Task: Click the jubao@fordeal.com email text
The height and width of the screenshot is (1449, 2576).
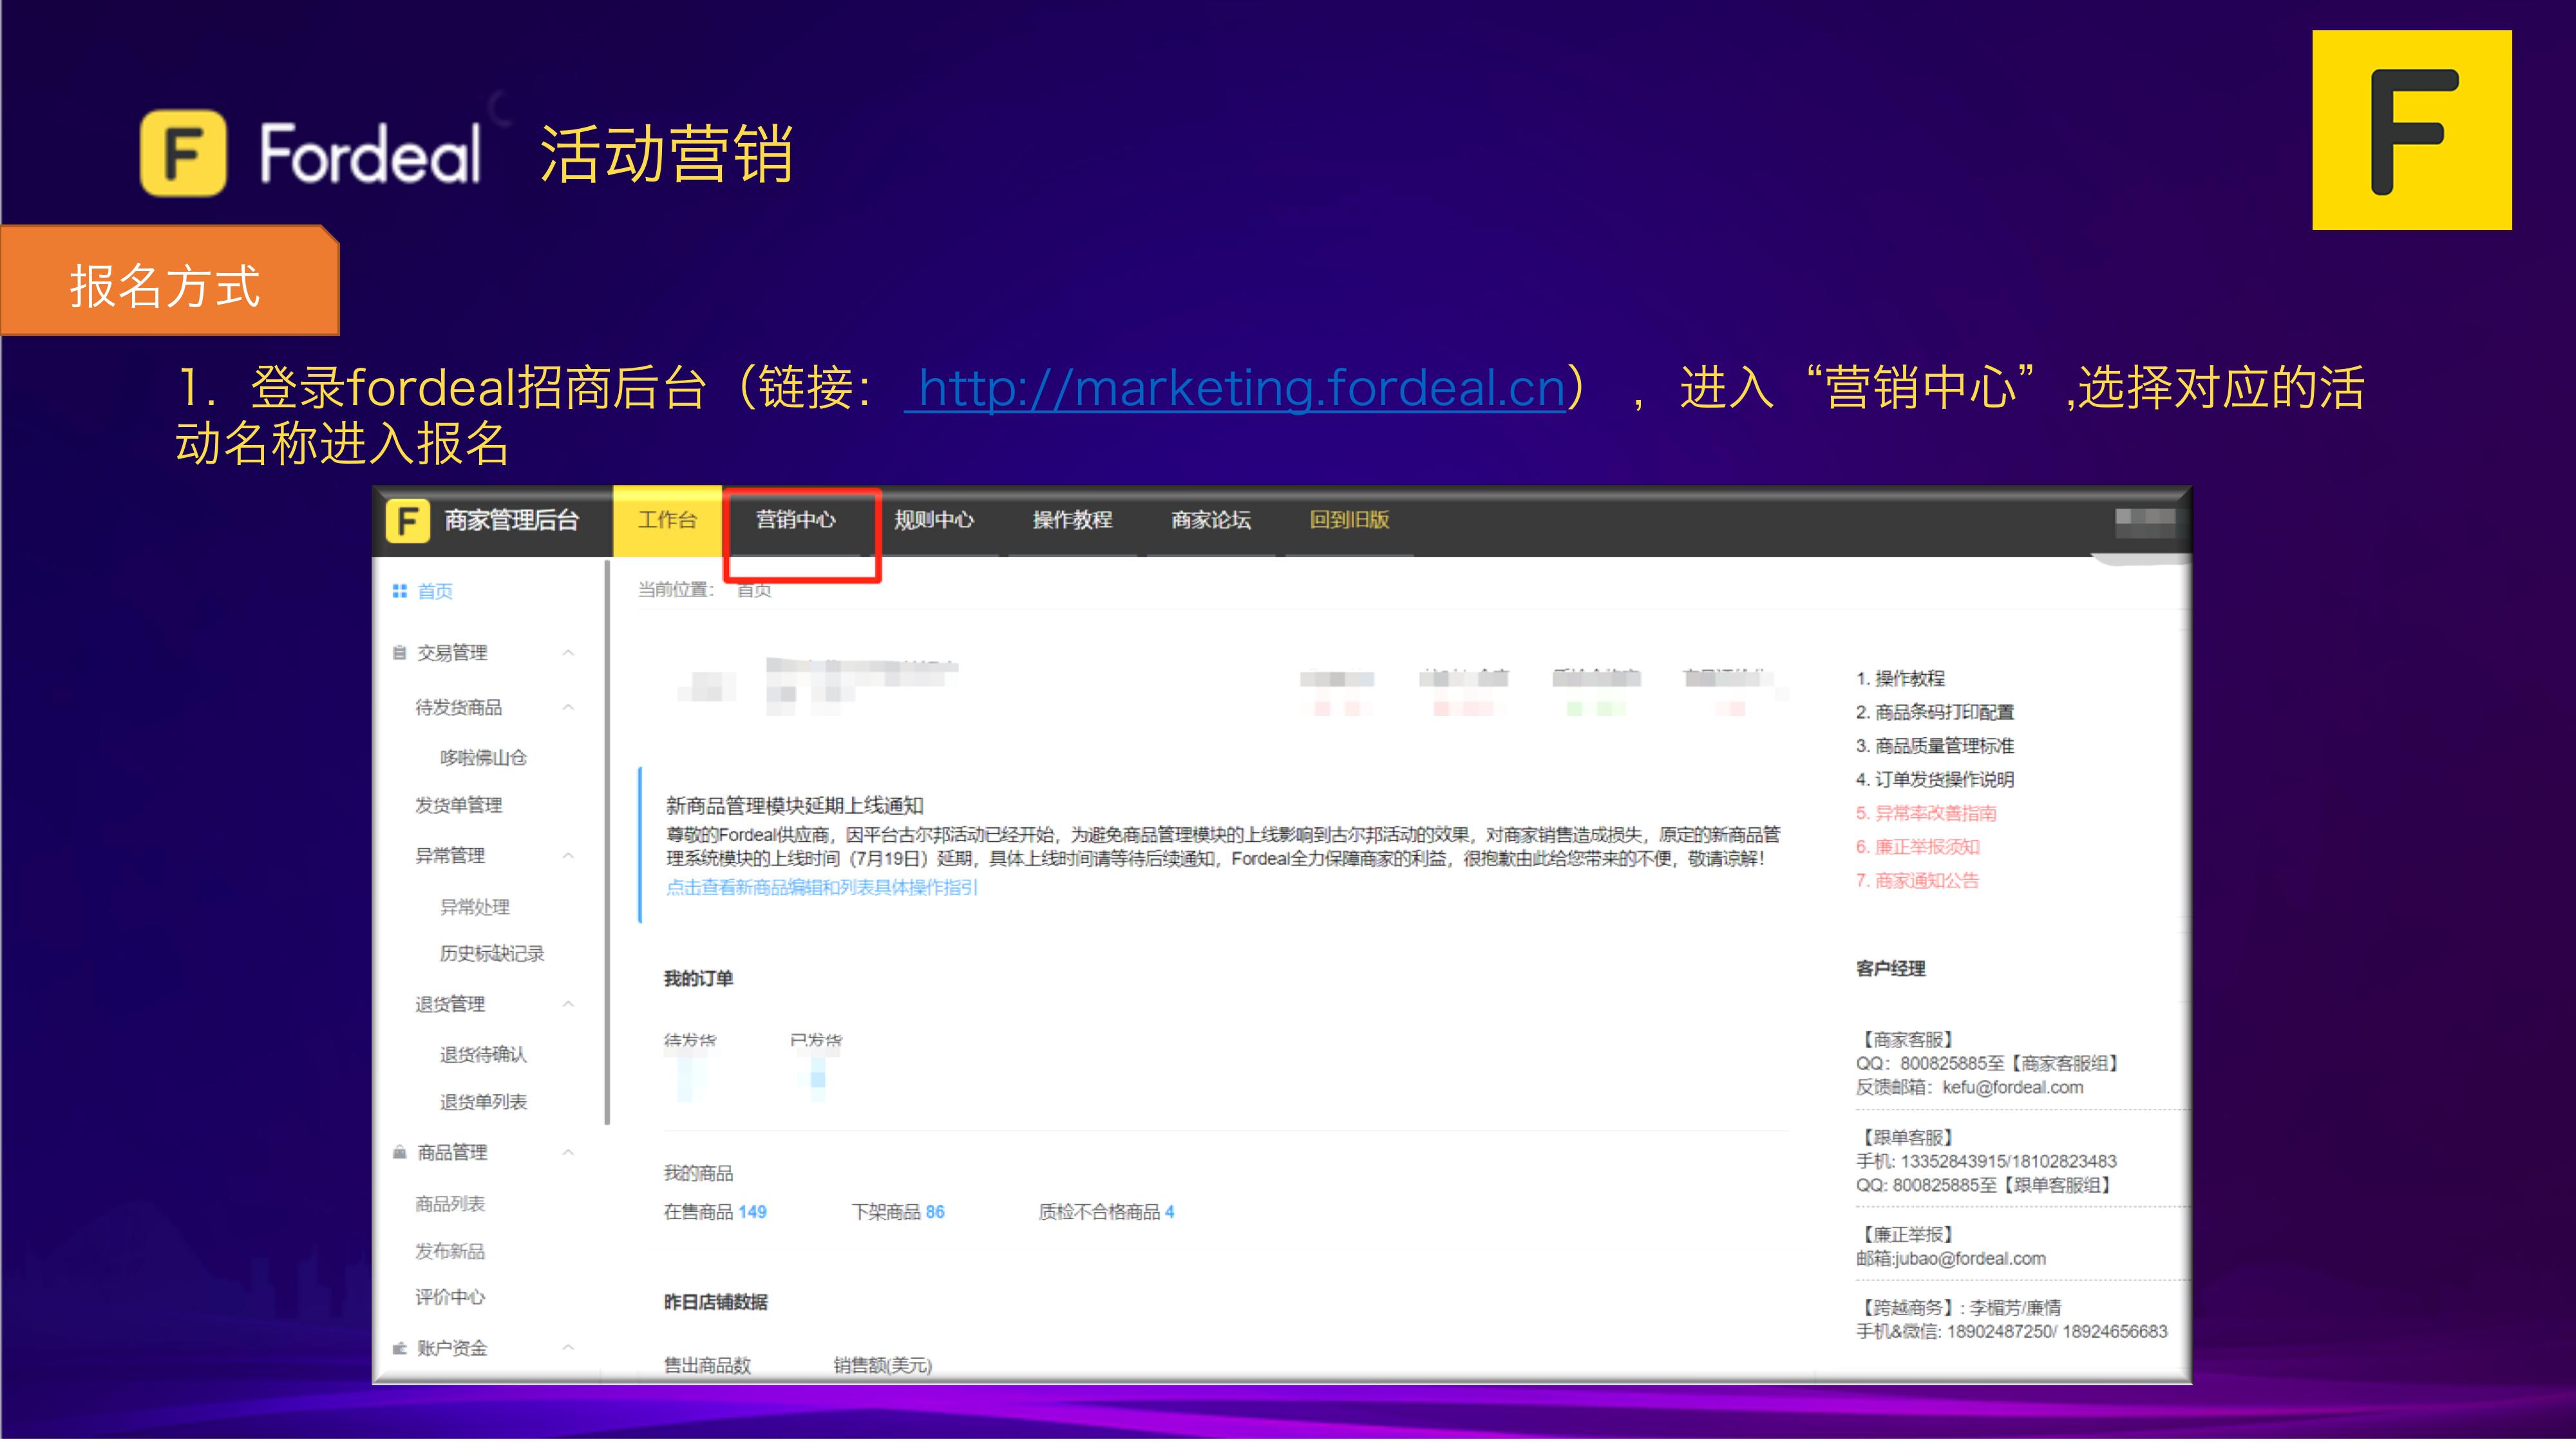Action: pos(1971,1258)
